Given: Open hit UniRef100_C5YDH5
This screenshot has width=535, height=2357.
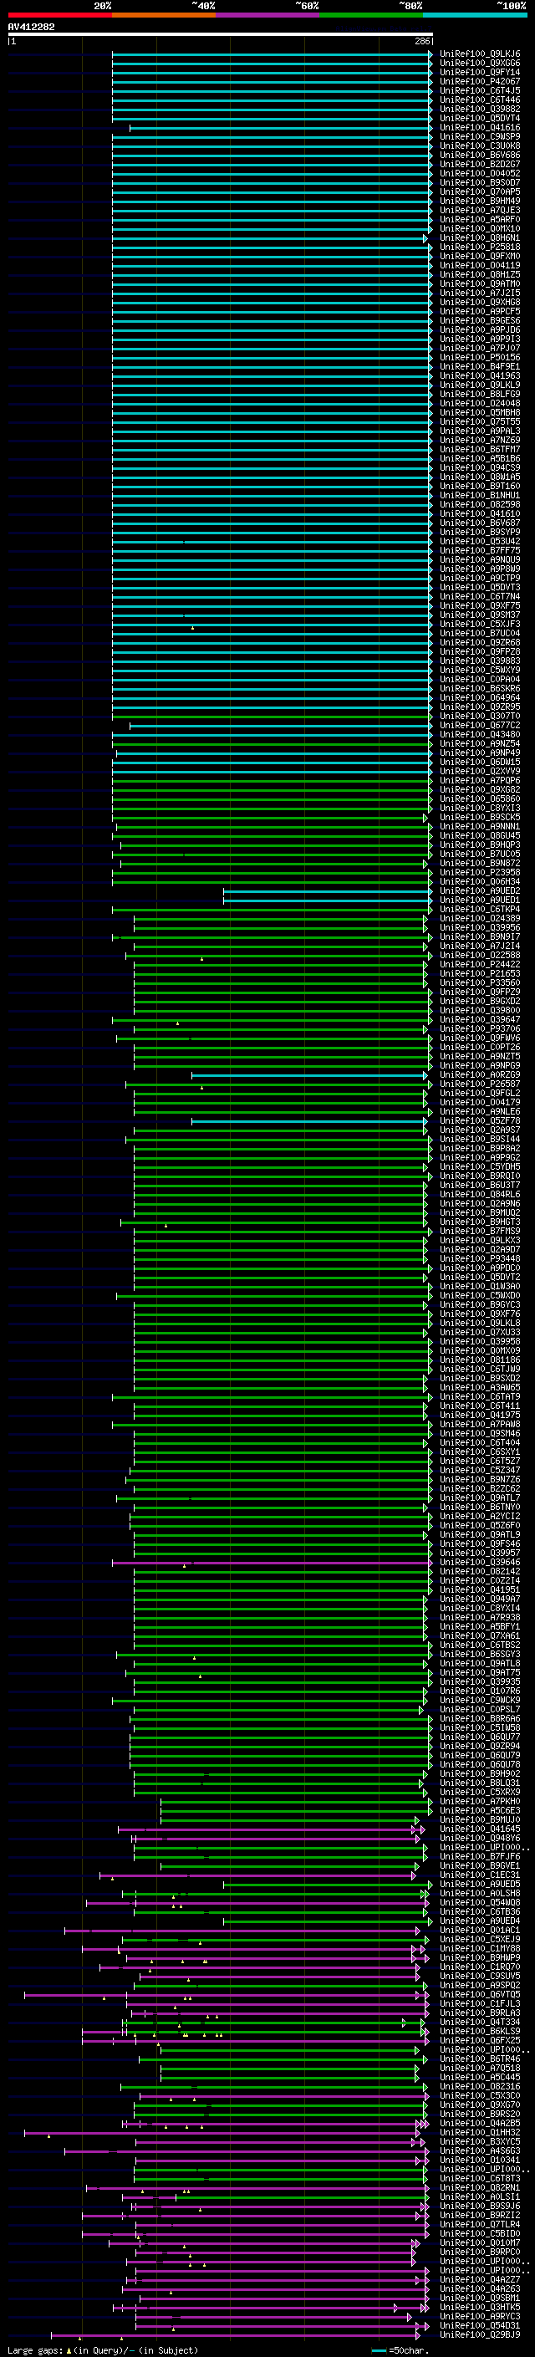Looking at the screenshot, I should 480,1166.
